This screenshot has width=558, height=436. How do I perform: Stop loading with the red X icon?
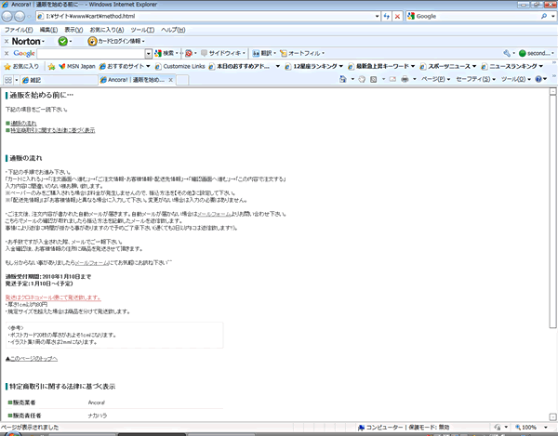pyautogui.click(x=397, y=16)
